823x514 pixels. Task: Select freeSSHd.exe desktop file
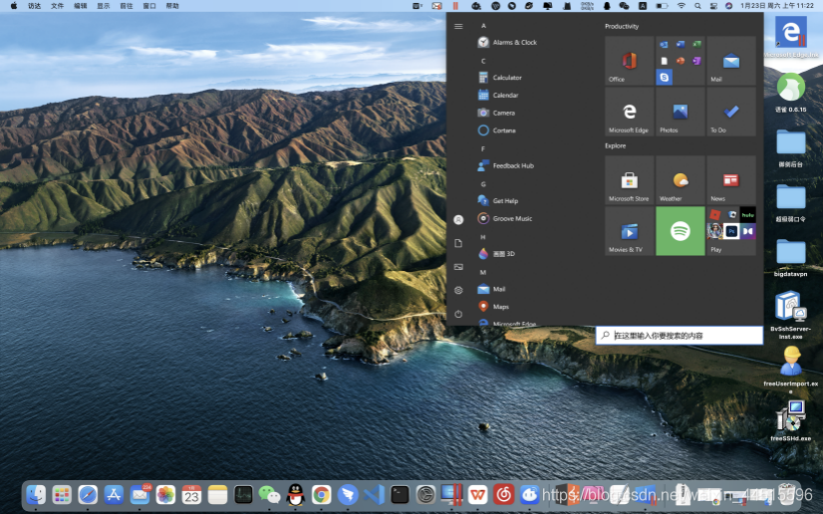[791, 420]
